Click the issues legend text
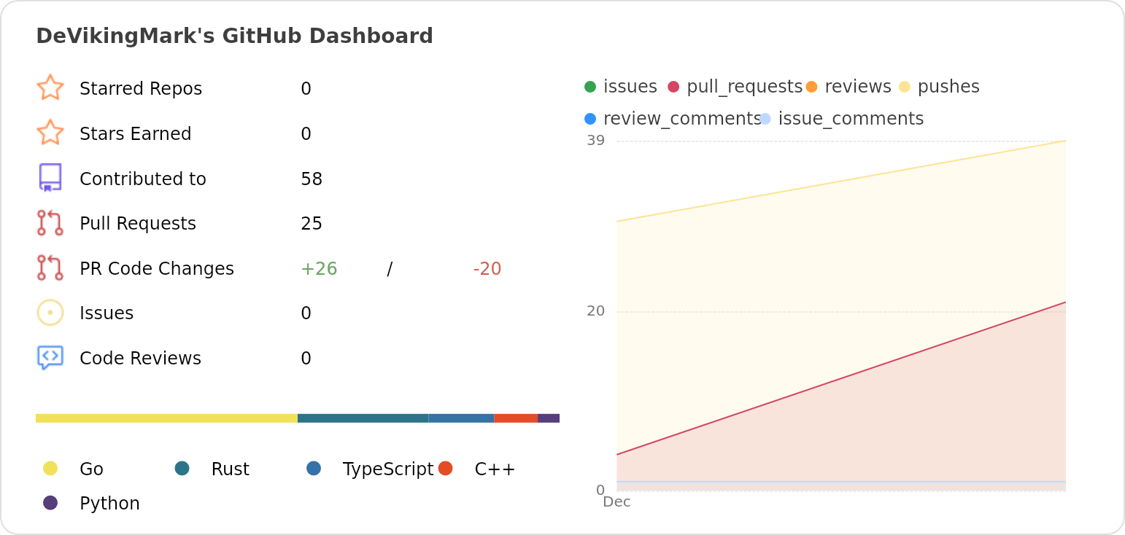 pos(630,87)
